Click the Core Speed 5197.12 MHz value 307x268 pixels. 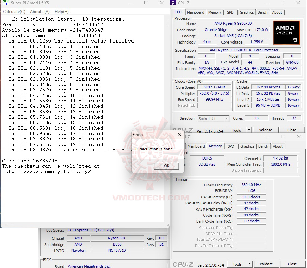tap(214, 87)
